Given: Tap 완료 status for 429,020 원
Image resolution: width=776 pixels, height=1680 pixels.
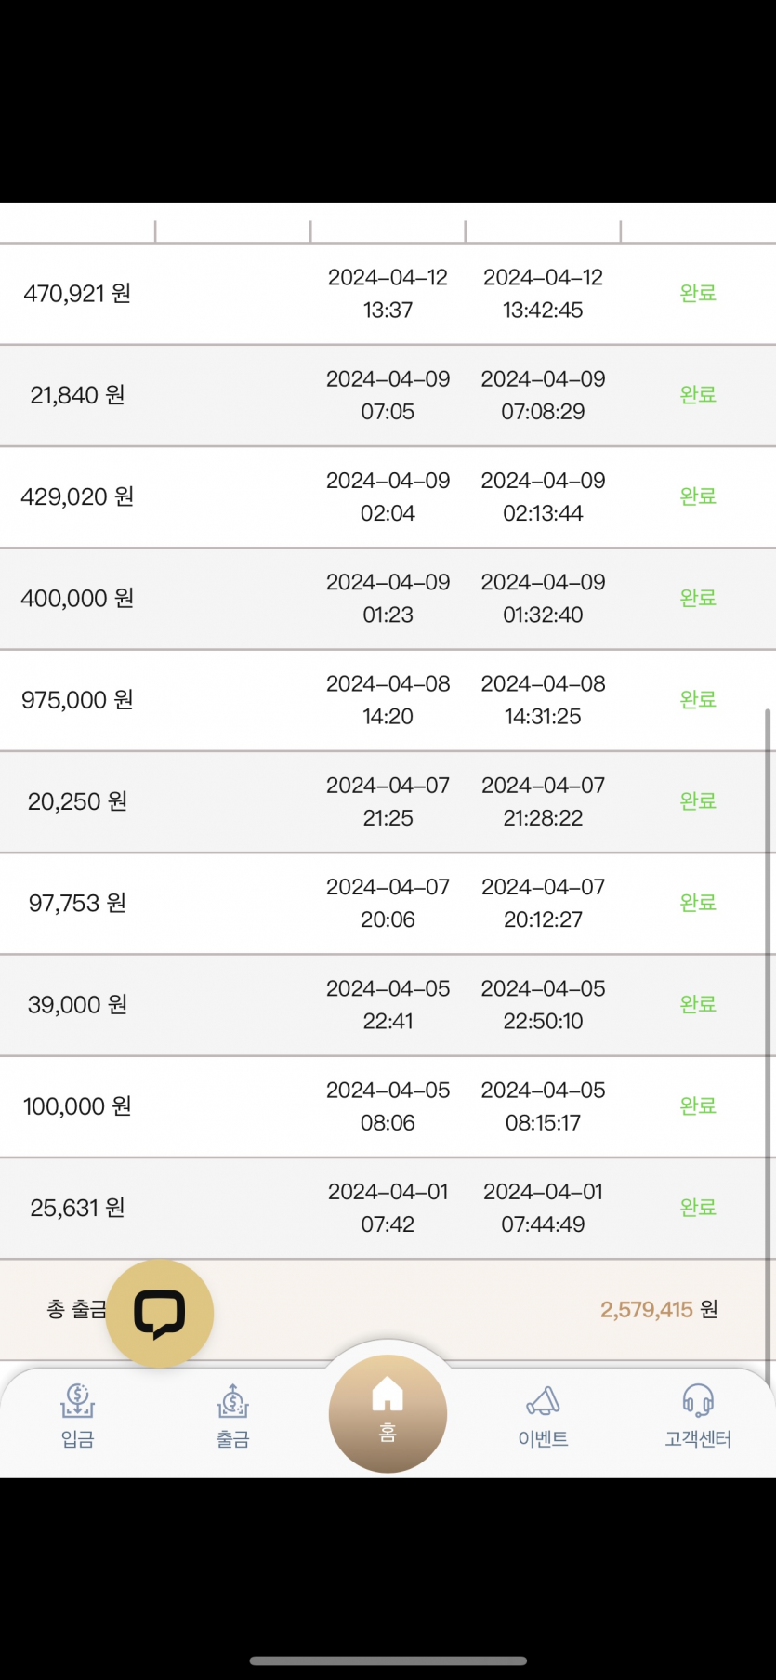Looking at the screenshot, I should [698, 496].
